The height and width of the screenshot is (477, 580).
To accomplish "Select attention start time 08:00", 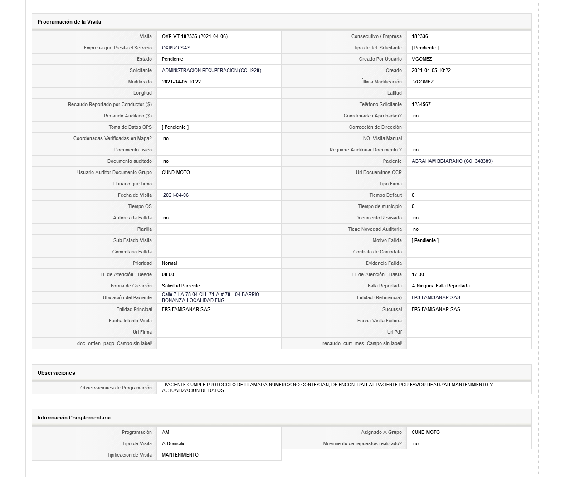I will (x=168, y=274).
